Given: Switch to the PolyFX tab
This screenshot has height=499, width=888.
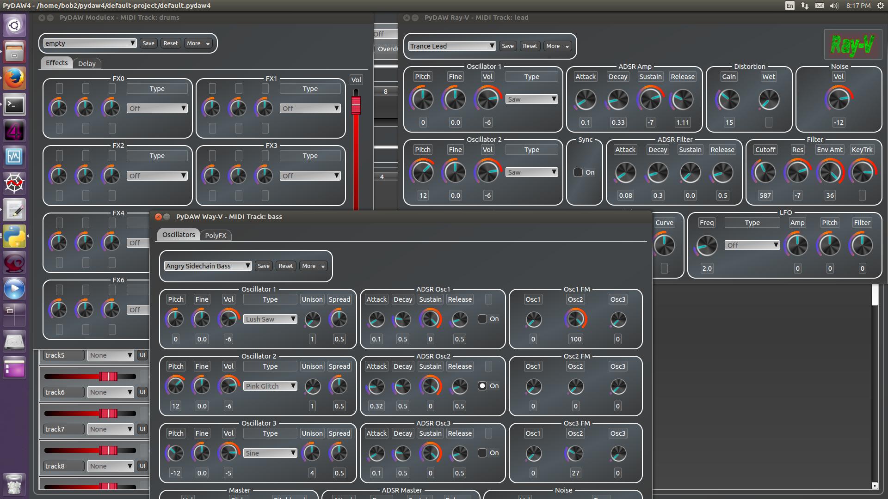Looking at the screenshot, I should [216, 235].
